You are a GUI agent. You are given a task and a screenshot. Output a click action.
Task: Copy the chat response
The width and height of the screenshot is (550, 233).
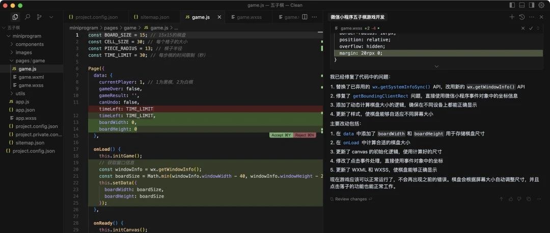pyautogui.click(x=529, y=199)
